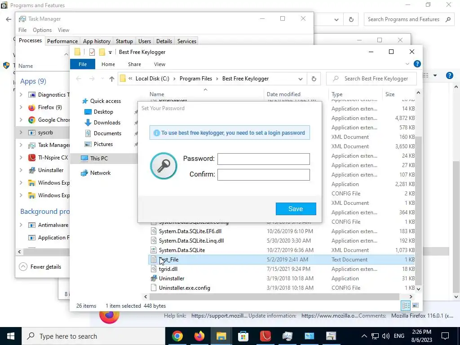Viewport: 460px width, 345px height.
Task: Open the File tab in Explorer
Action: coord(83,64)
